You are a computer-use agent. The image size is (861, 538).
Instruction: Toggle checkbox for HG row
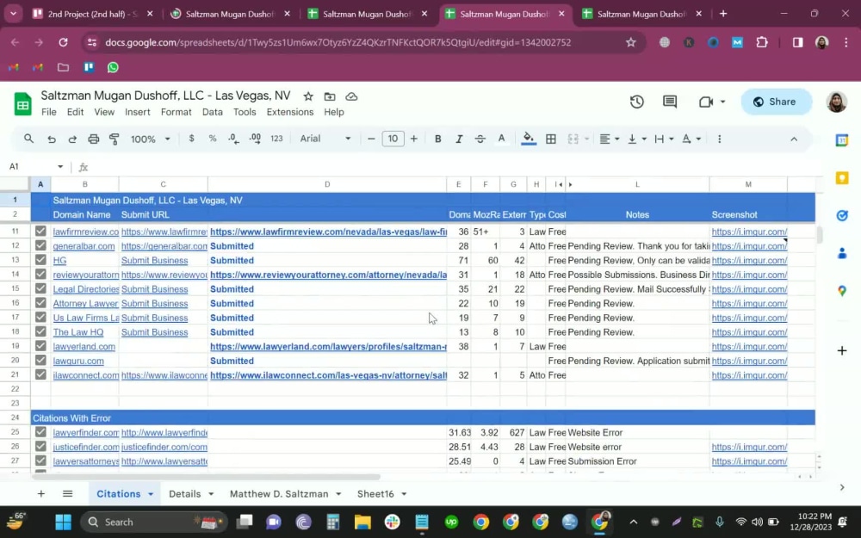point(40,260)
